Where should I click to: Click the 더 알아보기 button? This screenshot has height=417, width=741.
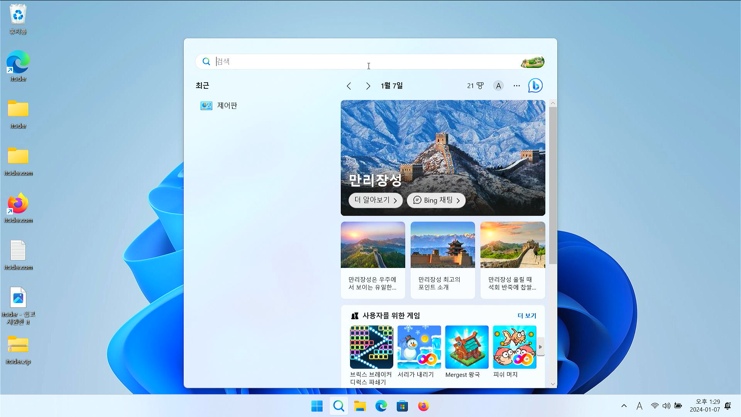pyautogui.click(x=376, y=200)
